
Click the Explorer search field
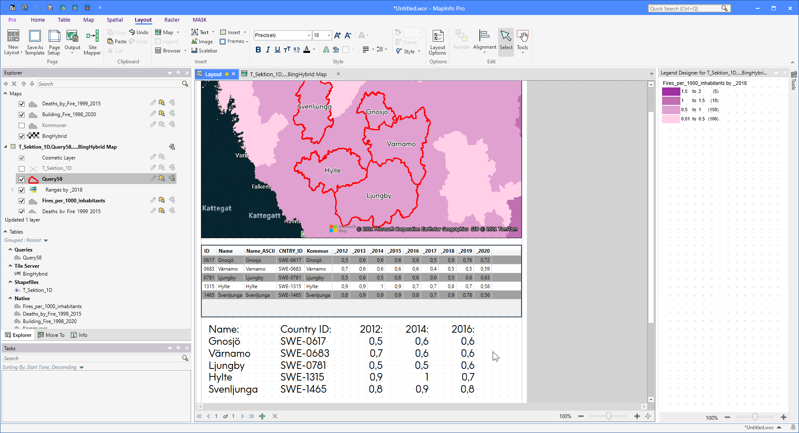109,84
